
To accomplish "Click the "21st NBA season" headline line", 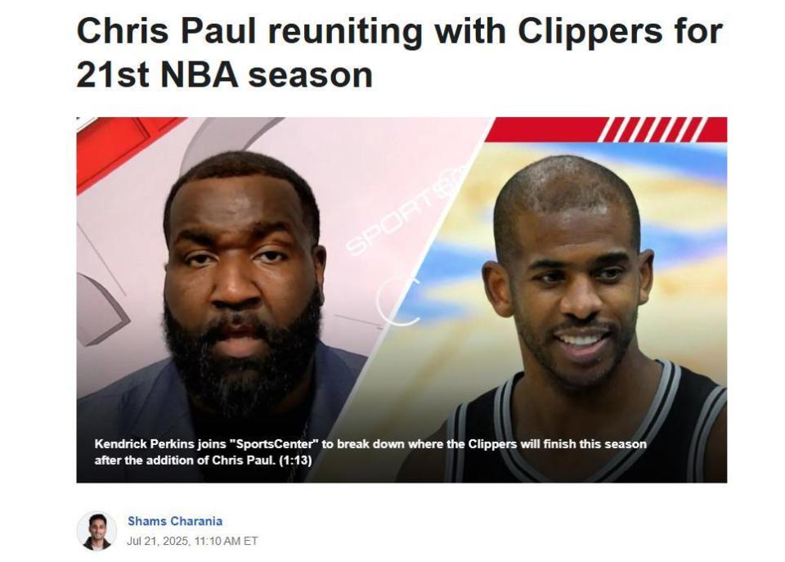I will click(x=224, y=75).
